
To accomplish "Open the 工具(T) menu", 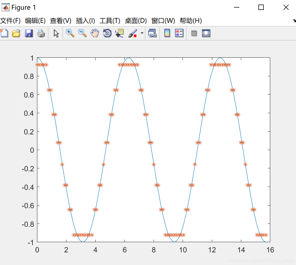I will pyautogui.click(x=110, y=21).
